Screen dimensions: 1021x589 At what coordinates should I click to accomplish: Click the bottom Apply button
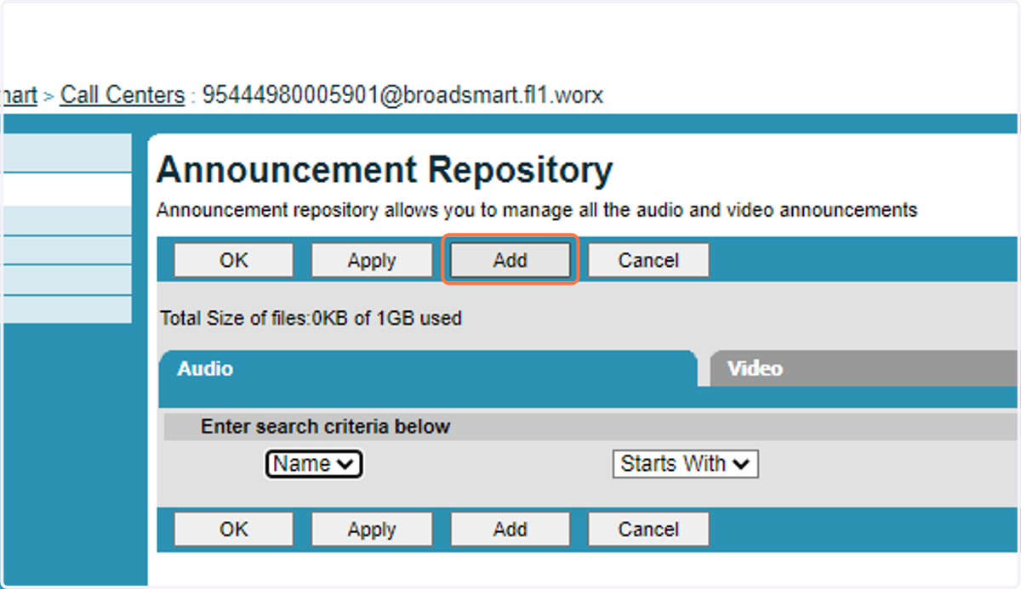click(372, 529)
